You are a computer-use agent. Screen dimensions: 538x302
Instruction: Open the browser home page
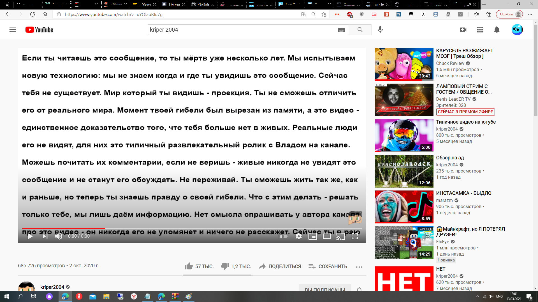pyautogui.click(x=45, y=14)
